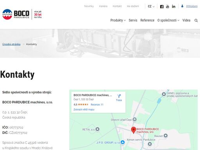Click the Sídlo společnosti a výroba strojů heading
The width and height of the screenshot is (200, 150).
pos(27,92)
